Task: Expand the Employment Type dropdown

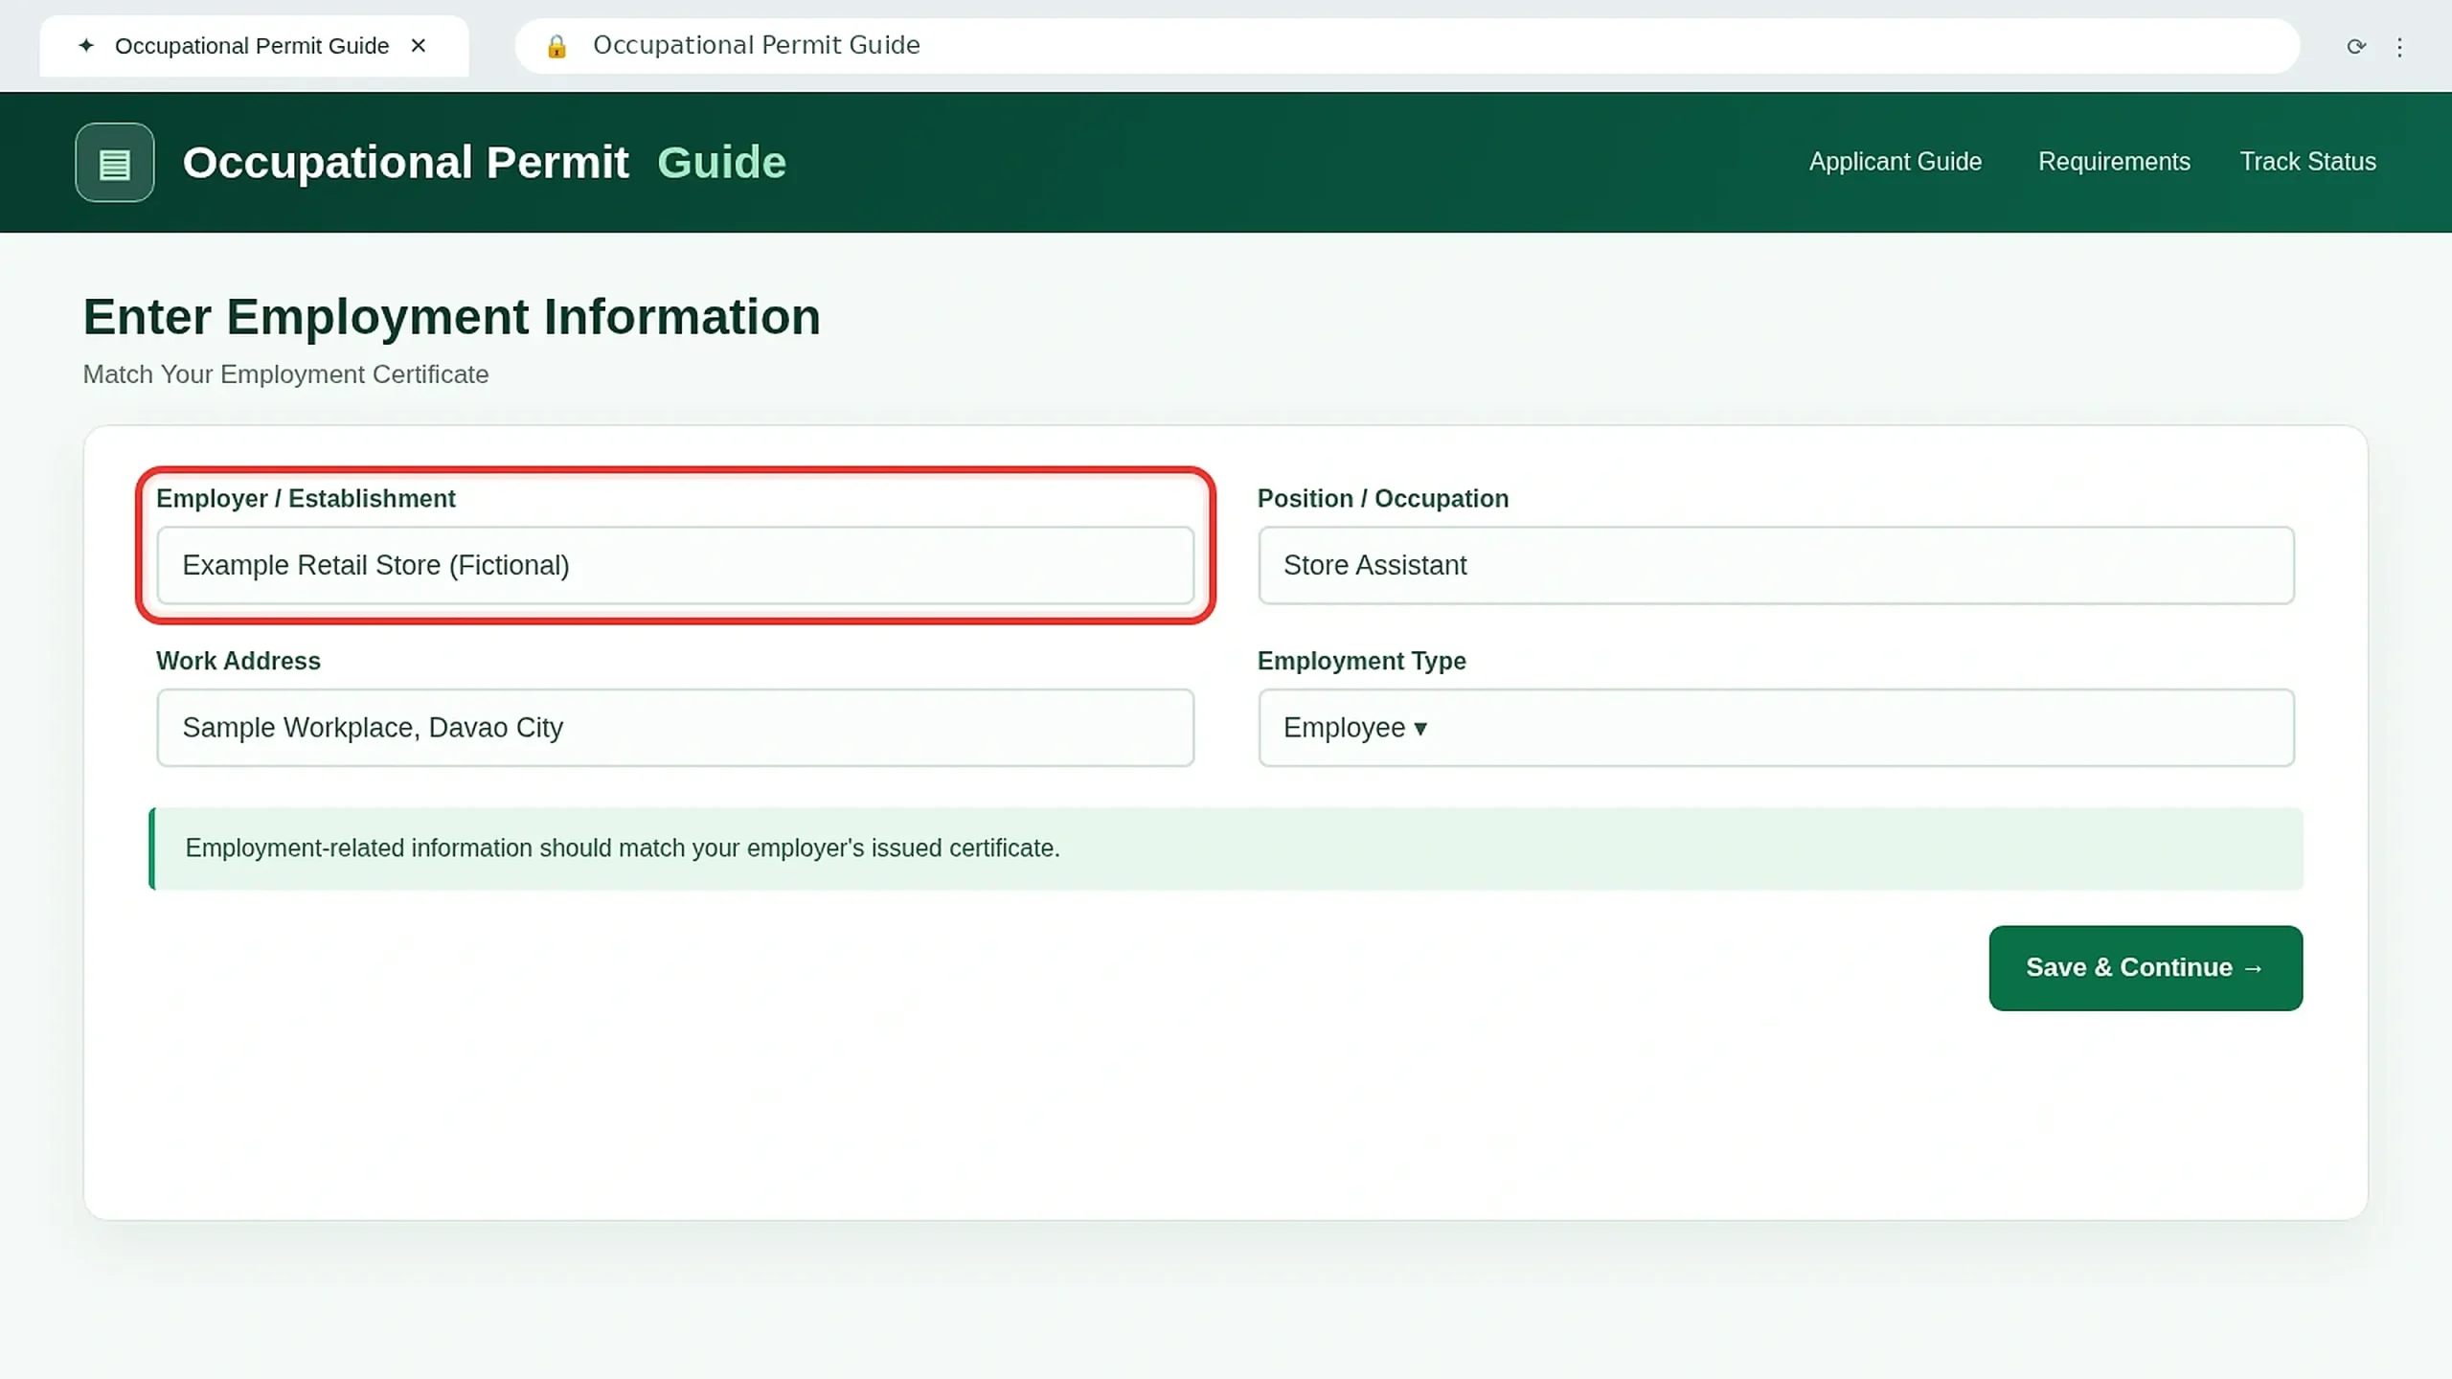Action: pos(1776,728)
